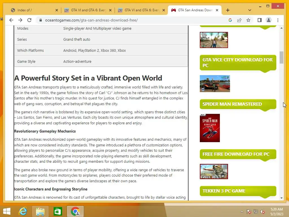Open a new browser tab
This screenshot has height=217, width=289.
click(x=228, y=10)
